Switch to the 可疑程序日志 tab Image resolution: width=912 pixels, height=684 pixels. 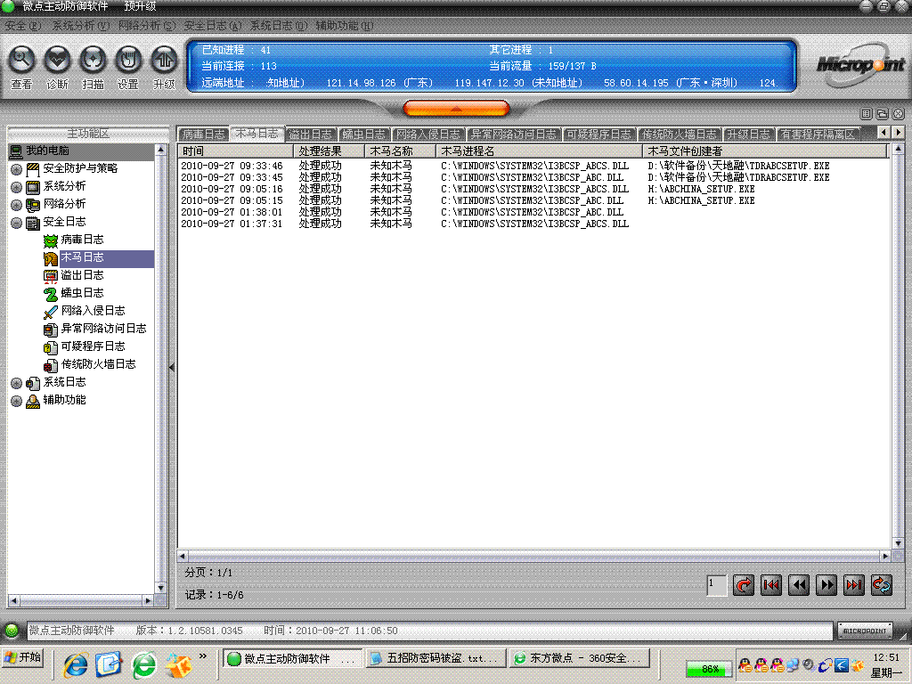(x=598, y=134)
